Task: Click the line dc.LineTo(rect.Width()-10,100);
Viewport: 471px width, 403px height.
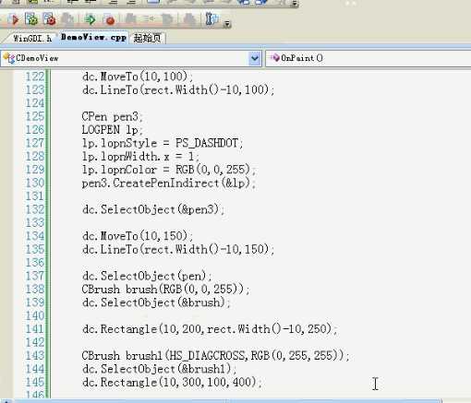Action: click(178, 90)
